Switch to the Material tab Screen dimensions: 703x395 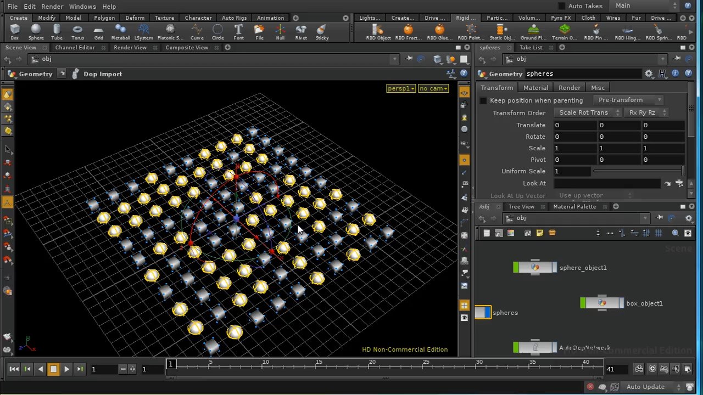[x=535, y=88]
